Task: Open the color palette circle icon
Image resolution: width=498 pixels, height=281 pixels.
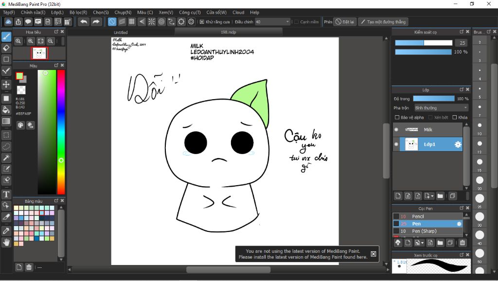Action: (x=20, y=125)
